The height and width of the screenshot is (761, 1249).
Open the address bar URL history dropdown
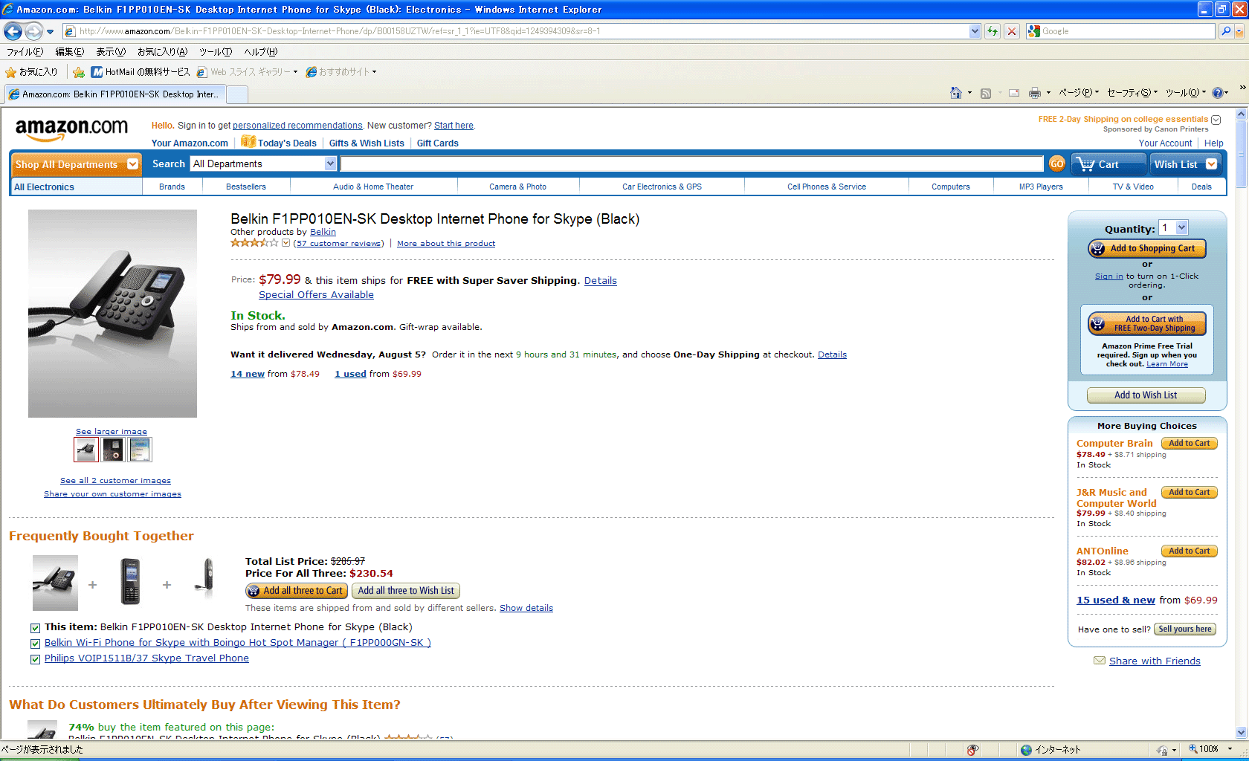pos(975,31)
